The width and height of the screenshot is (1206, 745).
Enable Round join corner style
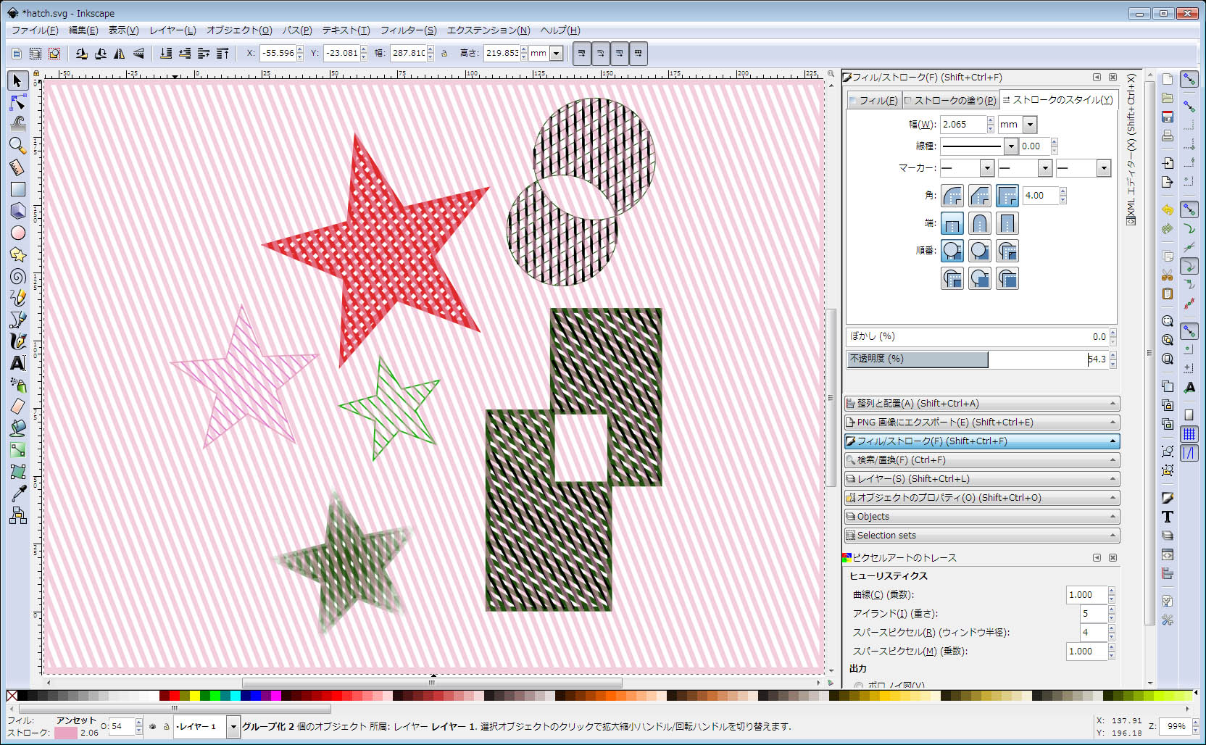pyautogui.click(x=952, y=196)
